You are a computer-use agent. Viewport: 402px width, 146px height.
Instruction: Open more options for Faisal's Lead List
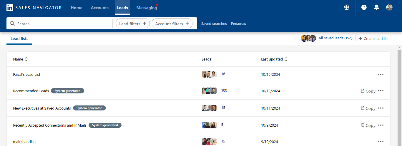pyautogui.click(x=381, y=74)
